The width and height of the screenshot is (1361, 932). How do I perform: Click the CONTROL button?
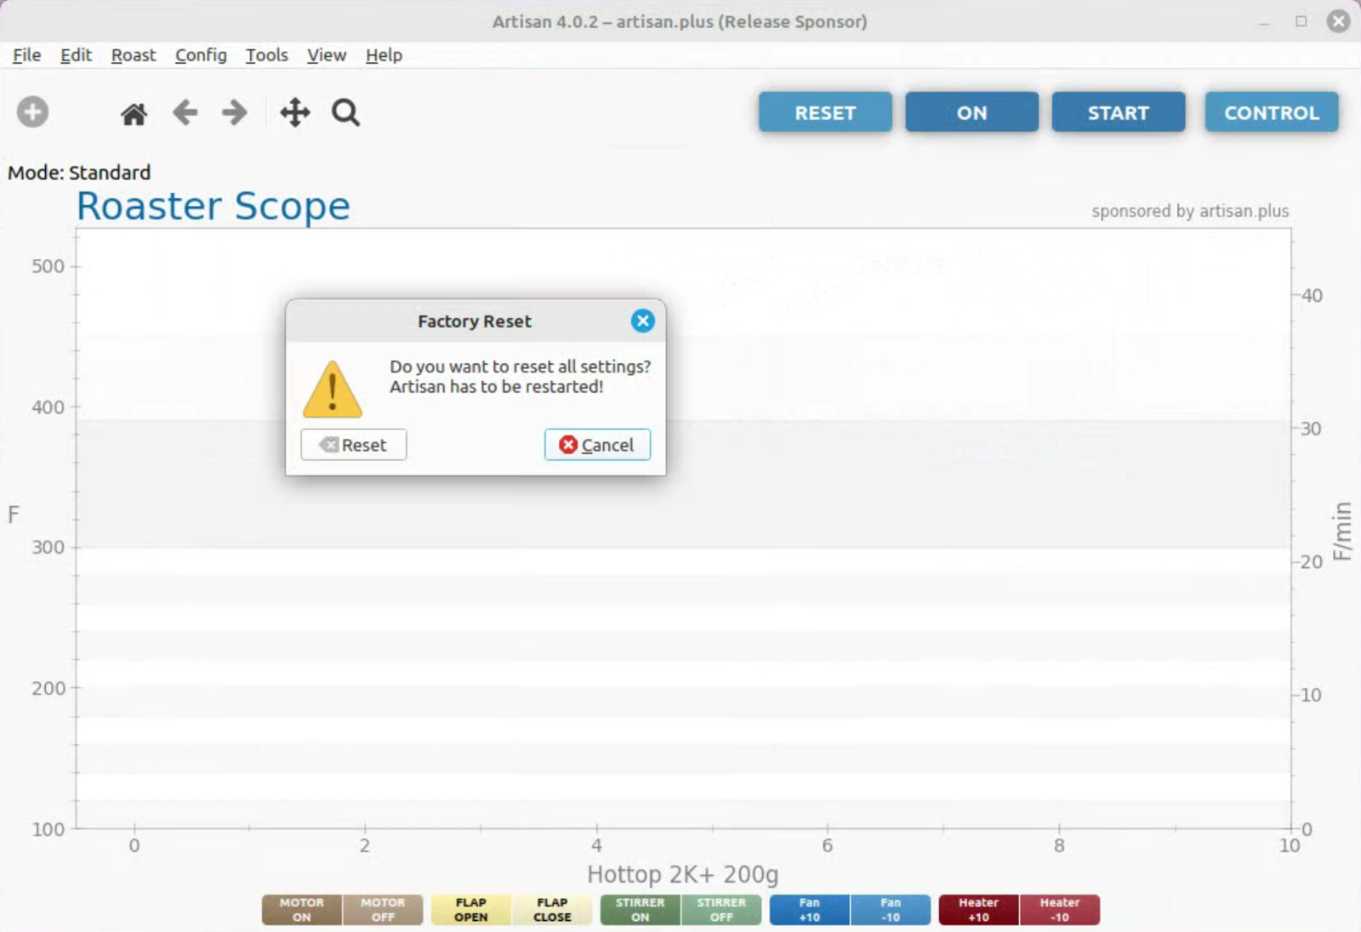coord(1271,112)
